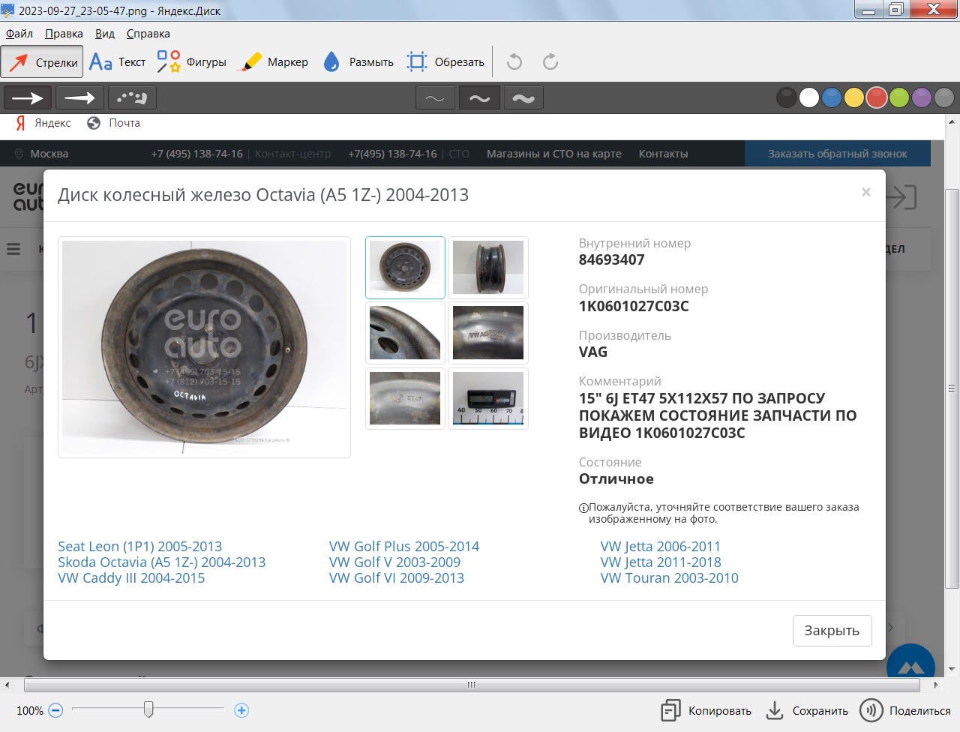The width and height of the screenshot is (960, 732).
Task: Open the Справка menu
Action: click(148, 34)
